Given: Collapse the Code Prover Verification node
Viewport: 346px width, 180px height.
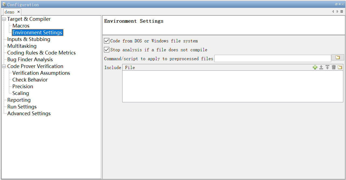Looking at the screenshot, I should [4, 66].
